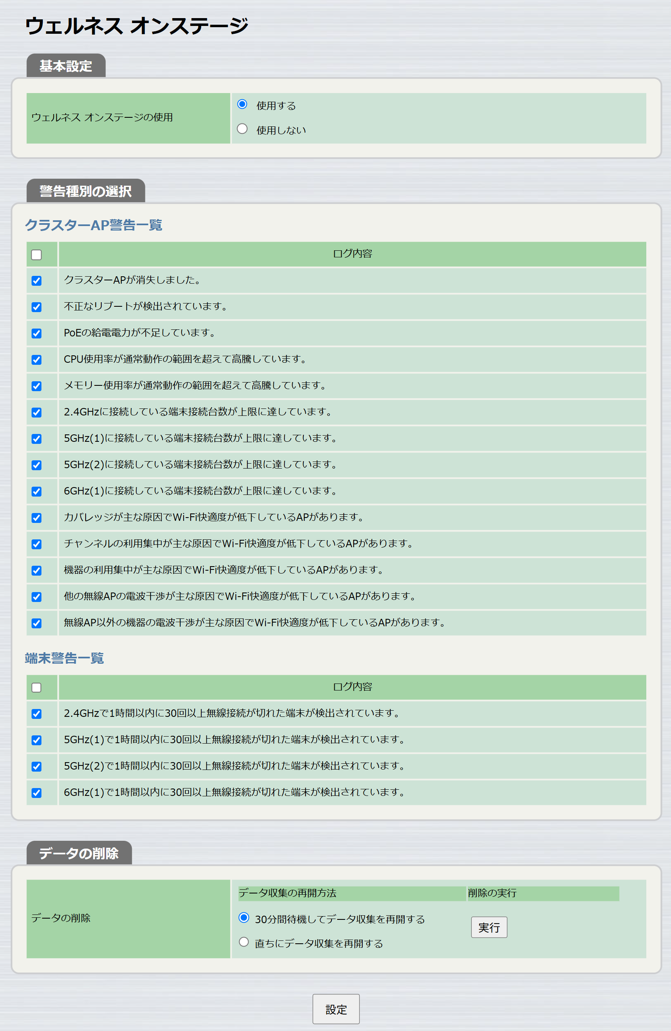Click ウェルネス オンステージの使用 label
The height and width of the screenshot is (1031, 671).
pos(102,117)
